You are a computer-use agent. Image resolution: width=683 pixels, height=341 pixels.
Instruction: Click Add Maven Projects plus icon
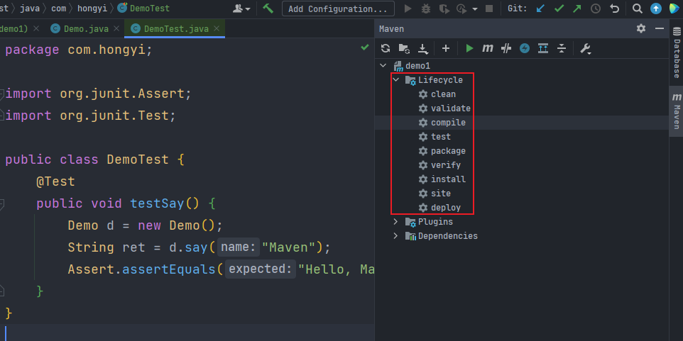click(446, 48)
